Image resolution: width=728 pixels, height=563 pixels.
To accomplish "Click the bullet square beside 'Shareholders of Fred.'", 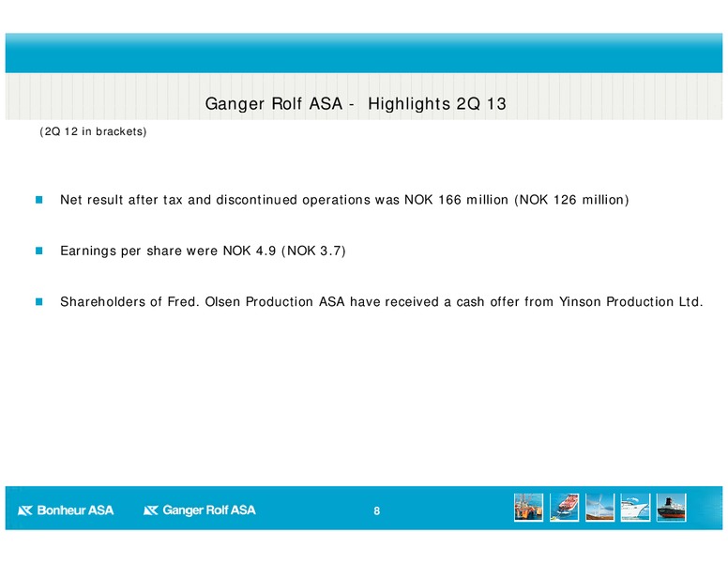I will click(39, 302).
